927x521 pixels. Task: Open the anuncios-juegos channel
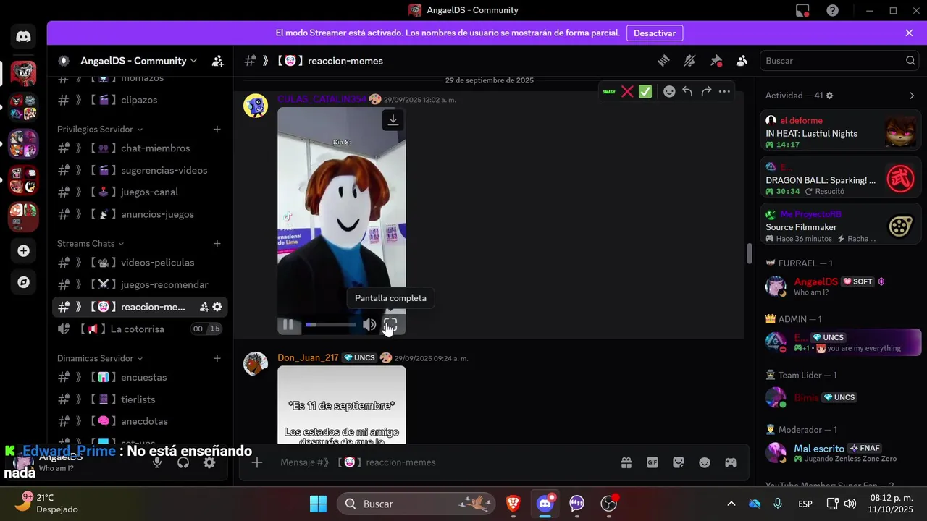139,214
